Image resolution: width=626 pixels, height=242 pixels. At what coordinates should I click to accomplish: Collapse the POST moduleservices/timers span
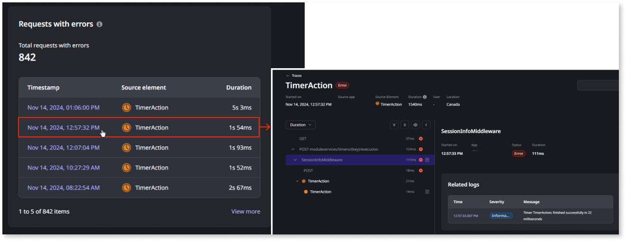pyautogui.click(x=293, y=149)
